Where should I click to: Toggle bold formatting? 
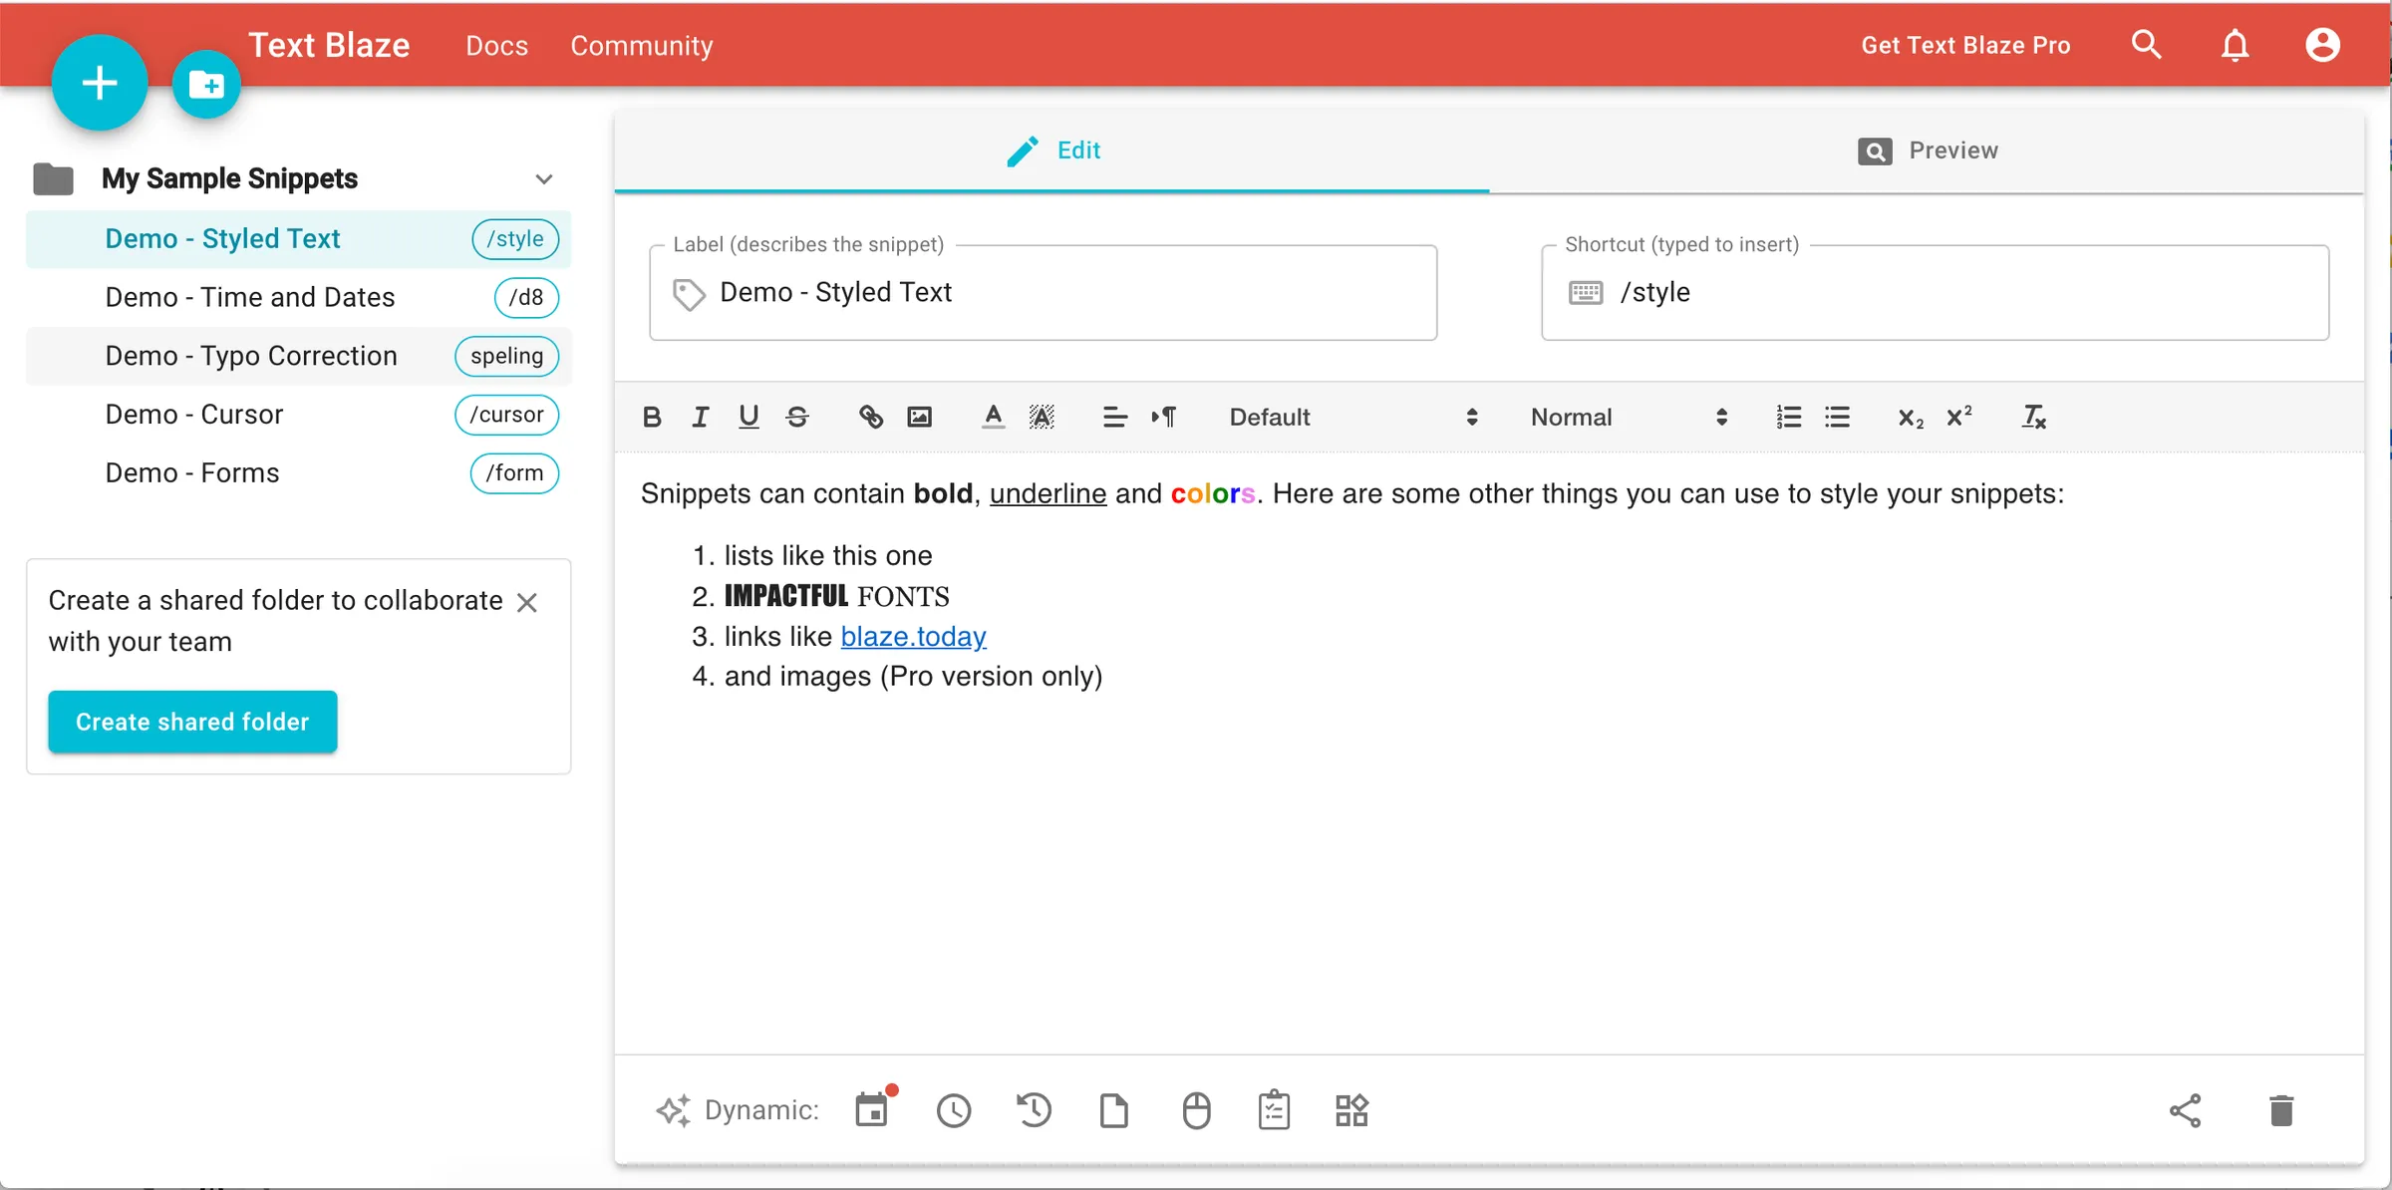pyautogui.click(x=652, y=417)
